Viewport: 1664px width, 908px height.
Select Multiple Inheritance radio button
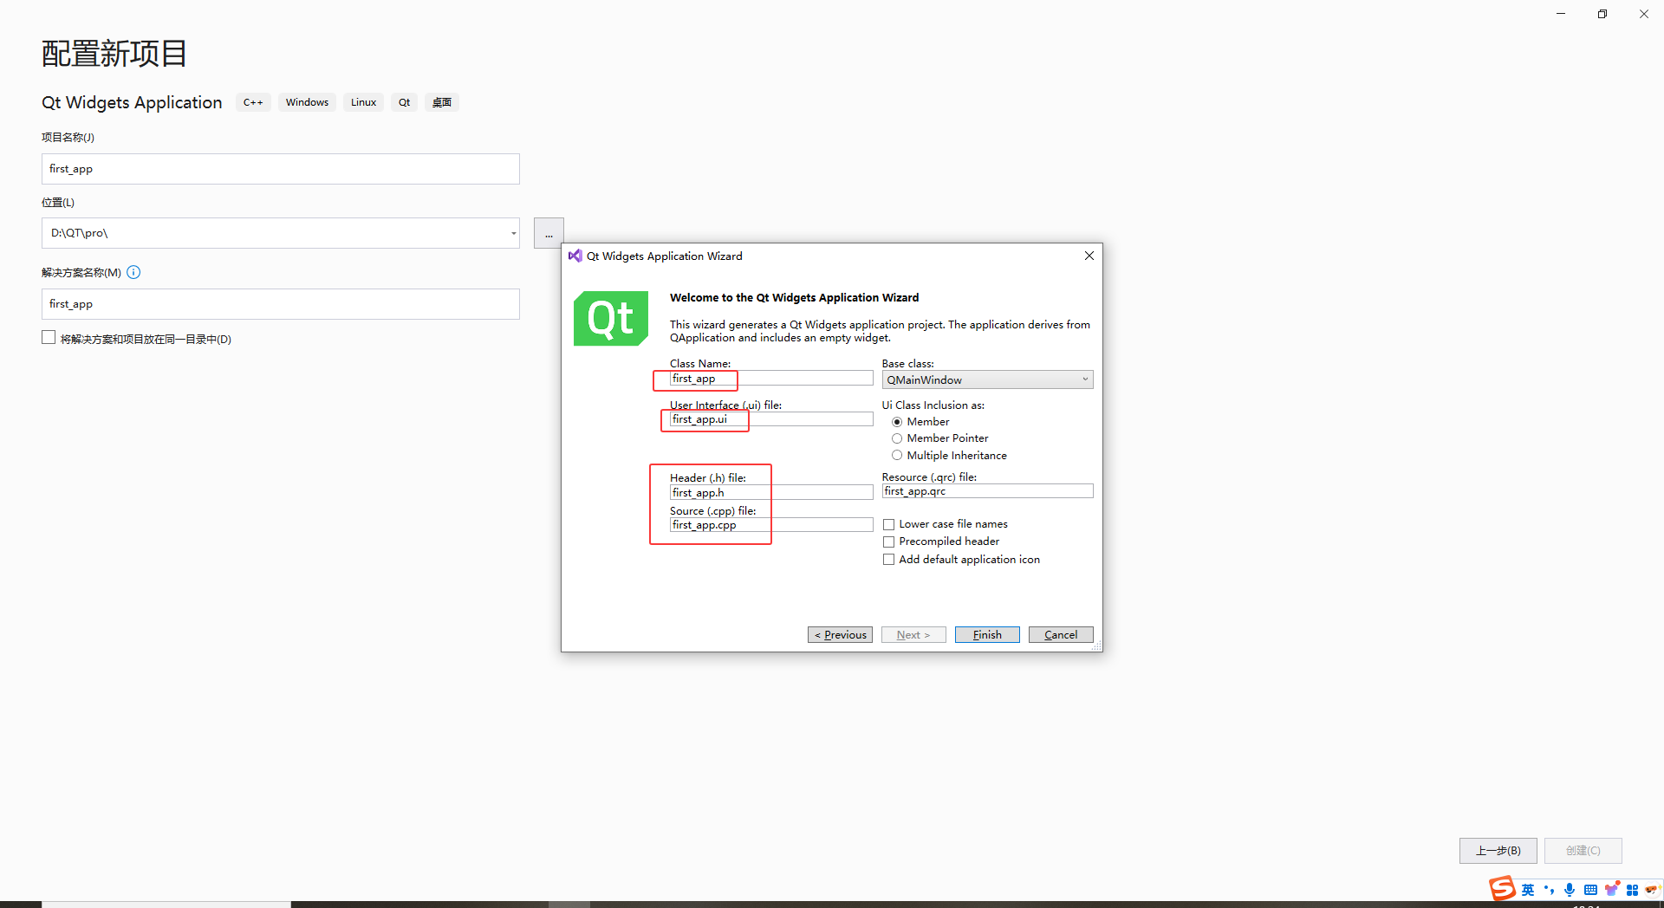pyautogui.click(x=897, y=456)
